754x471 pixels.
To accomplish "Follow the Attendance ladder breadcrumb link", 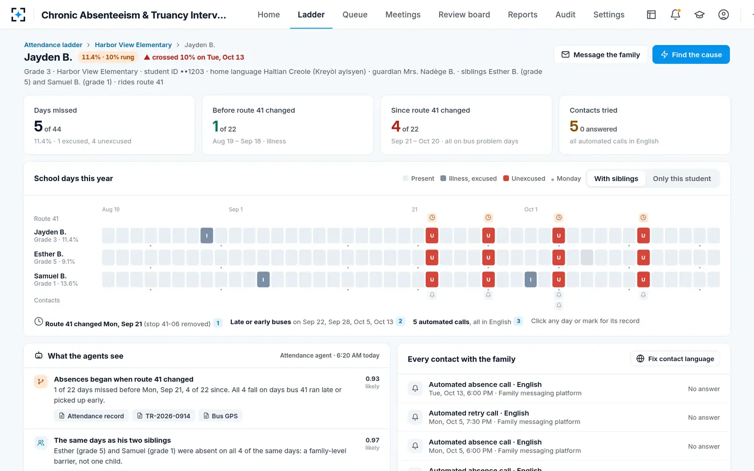I will tap(53, 45).
